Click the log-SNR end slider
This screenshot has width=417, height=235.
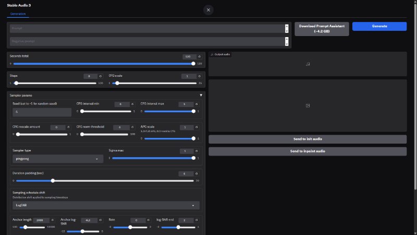(178, 227)
